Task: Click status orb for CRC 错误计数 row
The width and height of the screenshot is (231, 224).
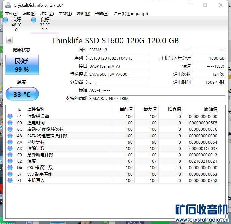Action: (10, 168)
